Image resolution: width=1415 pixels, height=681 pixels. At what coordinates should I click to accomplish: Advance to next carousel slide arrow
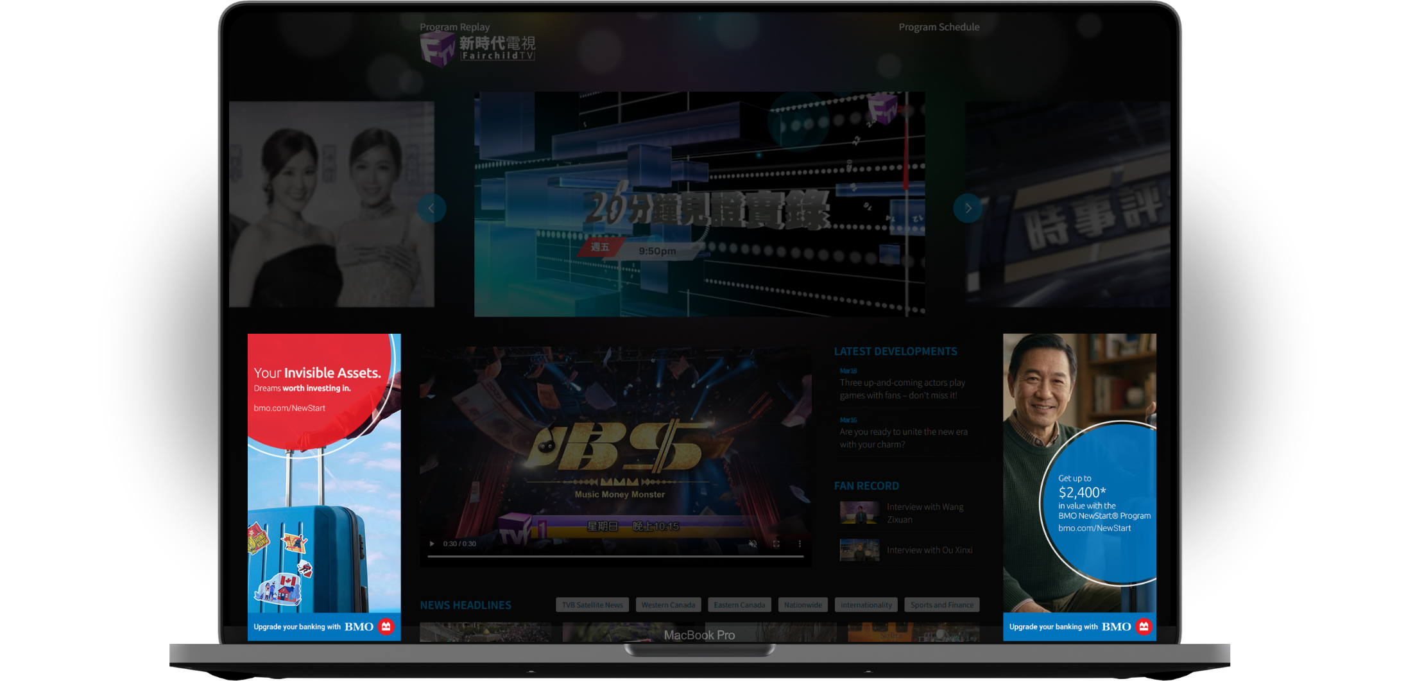968,208
